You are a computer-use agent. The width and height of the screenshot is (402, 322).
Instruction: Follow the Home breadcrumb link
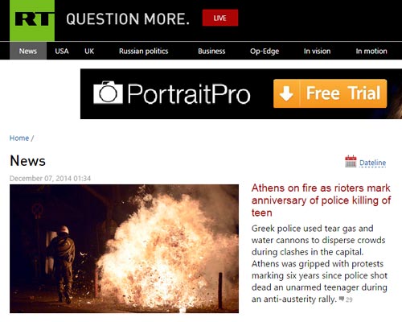click(x=19, y=138)
